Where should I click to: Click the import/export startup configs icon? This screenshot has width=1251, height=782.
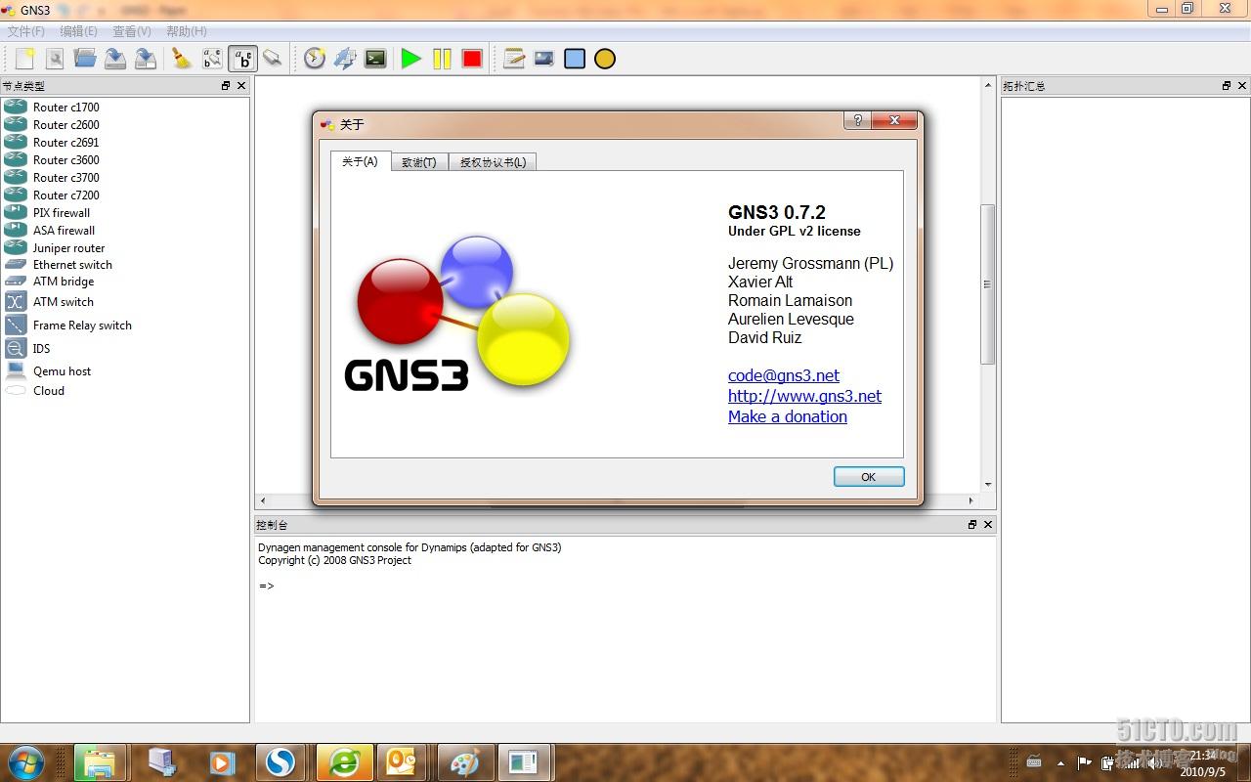click(345, 59)
